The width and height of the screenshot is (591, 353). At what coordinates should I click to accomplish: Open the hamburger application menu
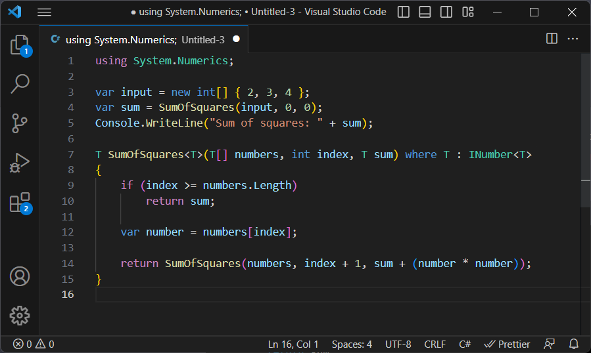44,12
